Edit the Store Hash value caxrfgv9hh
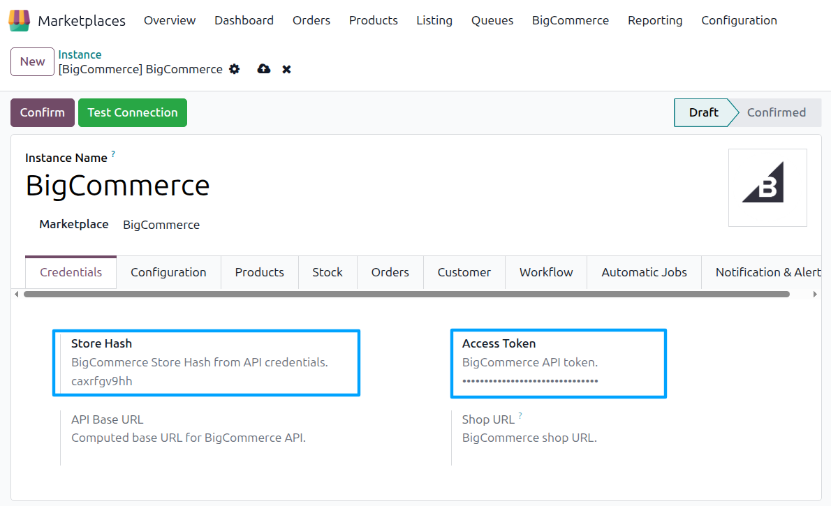The width and height of the screenshot is (831, 506). click(102, 381)
